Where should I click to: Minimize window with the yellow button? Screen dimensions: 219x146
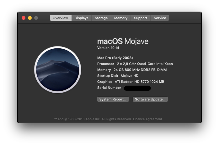point(30,18)
